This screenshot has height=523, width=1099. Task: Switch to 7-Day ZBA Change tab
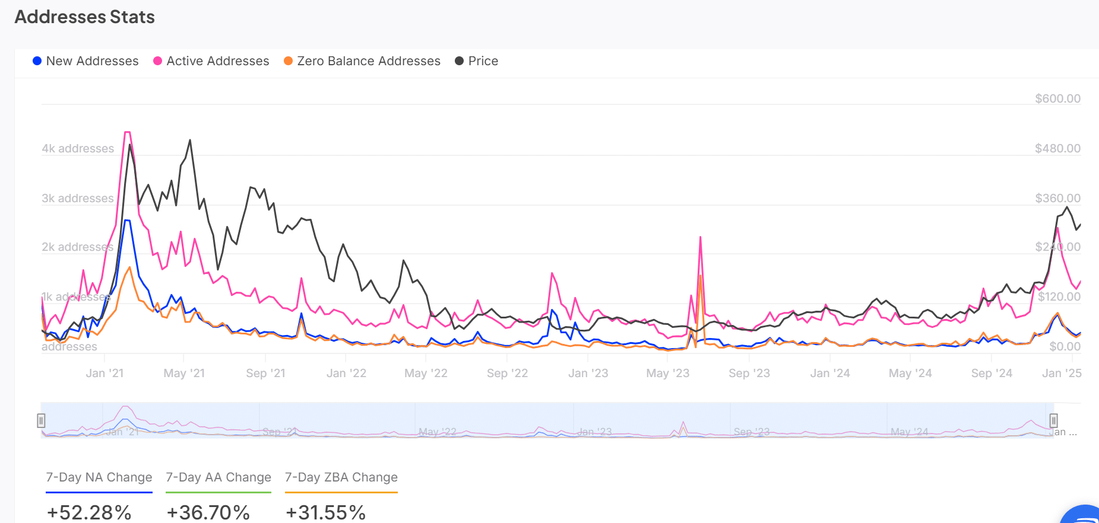[341, 477]
